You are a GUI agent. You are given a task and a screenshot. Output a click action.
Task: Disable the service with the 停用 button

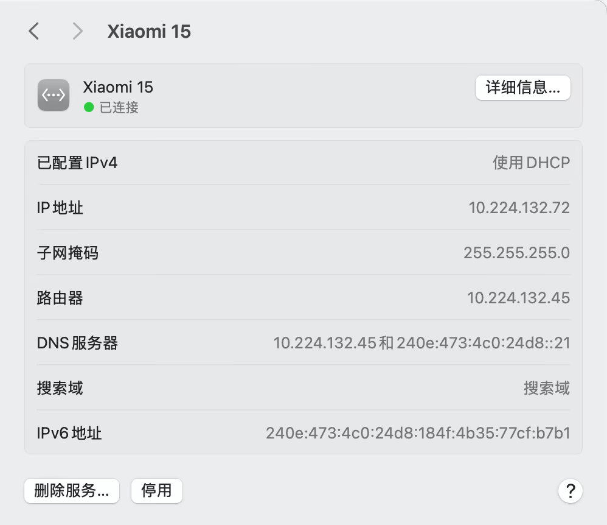pos(156,490)
